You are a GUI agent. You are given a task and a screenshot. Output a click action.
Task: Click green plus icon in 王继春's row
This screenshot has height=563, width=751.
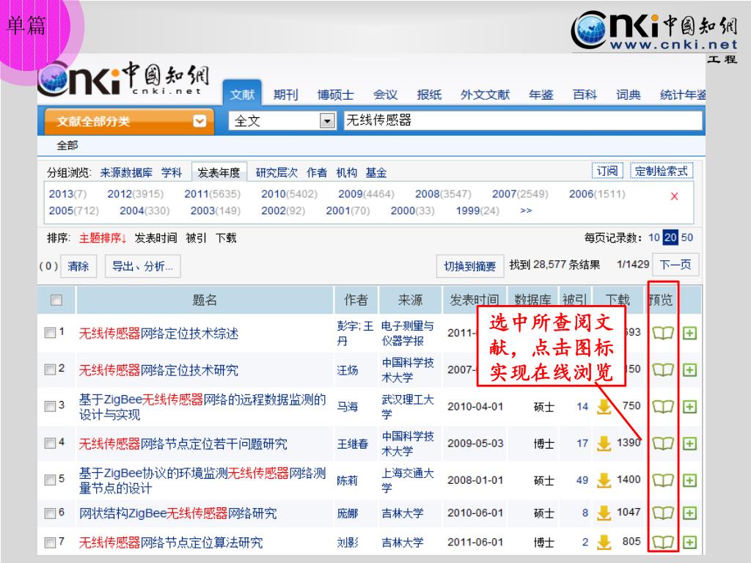[x=689, y=444]
